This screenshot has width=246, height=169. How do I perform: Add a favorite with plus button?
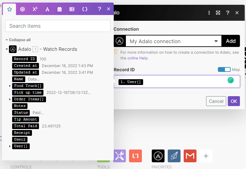pyautogui.click(x=206, y=156)
